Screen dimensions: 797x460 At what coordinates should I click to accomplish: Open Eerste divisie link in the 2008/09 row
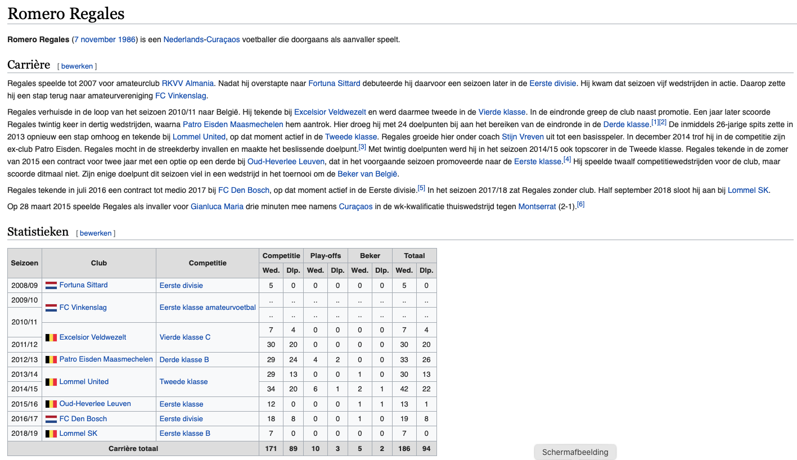[x=181, y=286]
